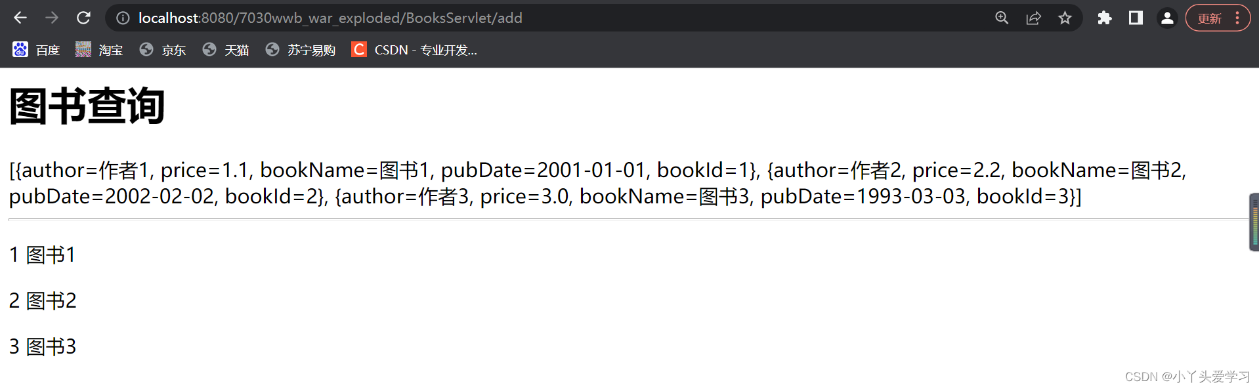This screenshot has width=1259, height=389.
Task: Go back to the previous page
Action: point(20,18)
